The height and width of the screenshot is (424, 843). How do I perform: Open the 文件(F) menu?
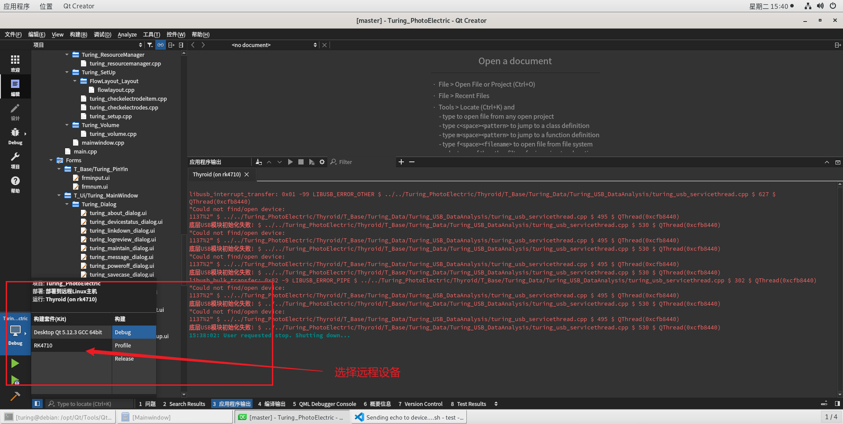coord(13,34)
